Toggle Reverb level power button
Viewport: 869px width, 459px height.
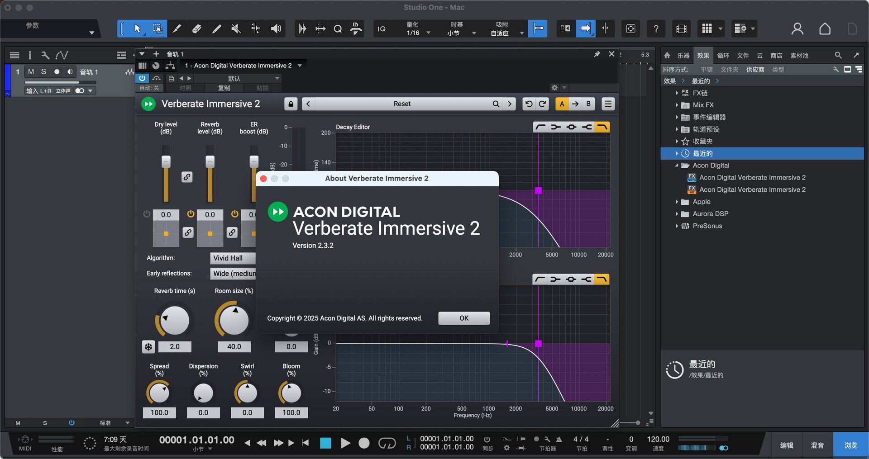pyautogui.click(x=191, y=214)
